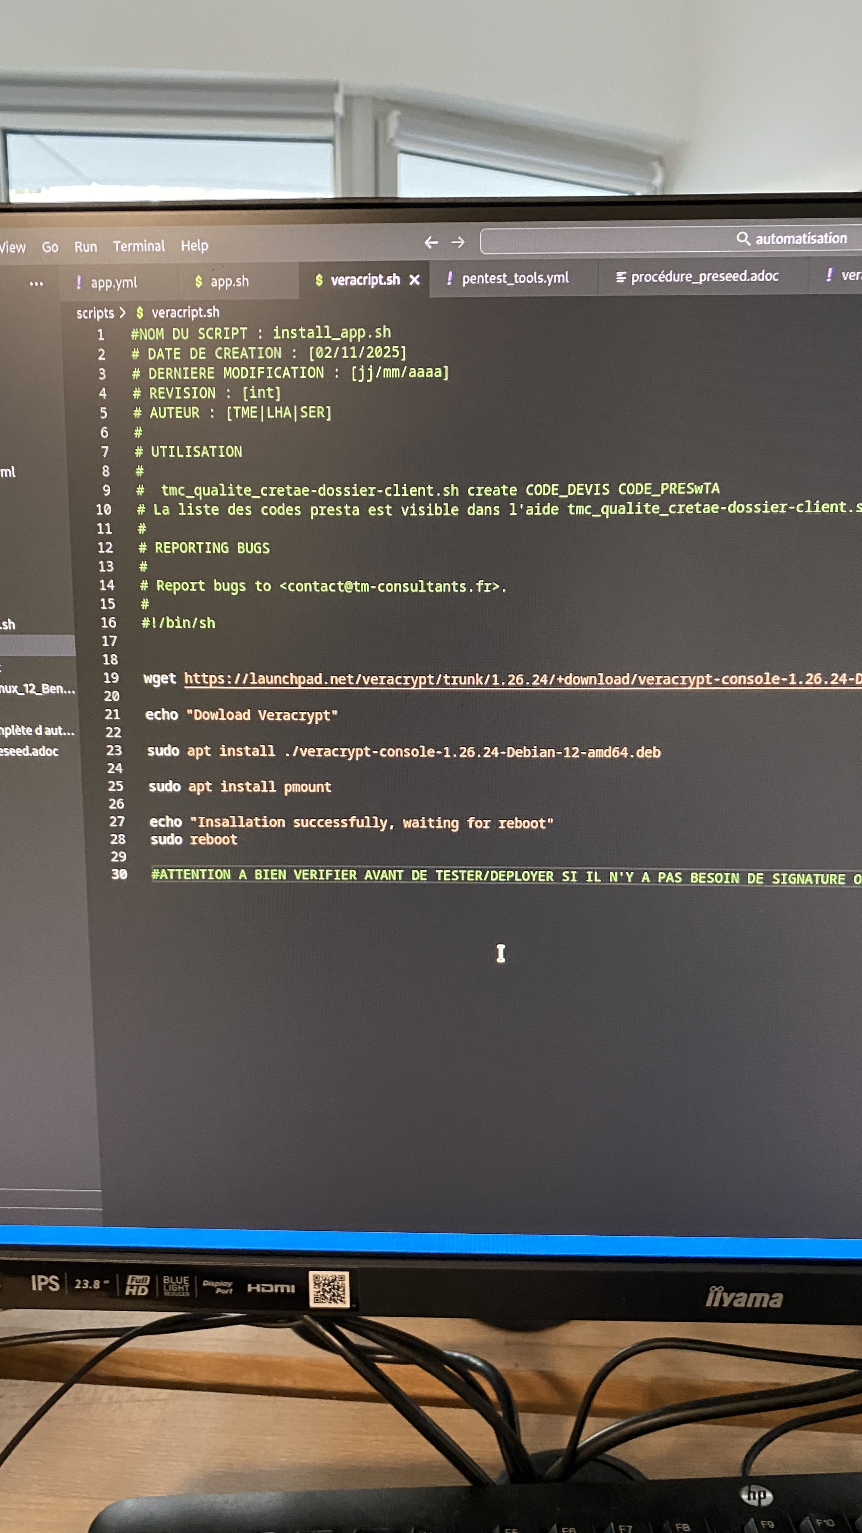Select the sidebar file ending .sh
This screenshot has width=862, height=1533.
tap(8, 624)
